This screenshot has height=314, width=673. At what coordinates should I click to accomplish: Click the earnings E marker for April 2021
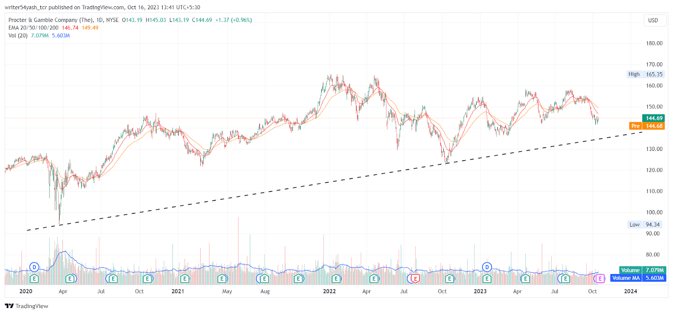(223, 278)
